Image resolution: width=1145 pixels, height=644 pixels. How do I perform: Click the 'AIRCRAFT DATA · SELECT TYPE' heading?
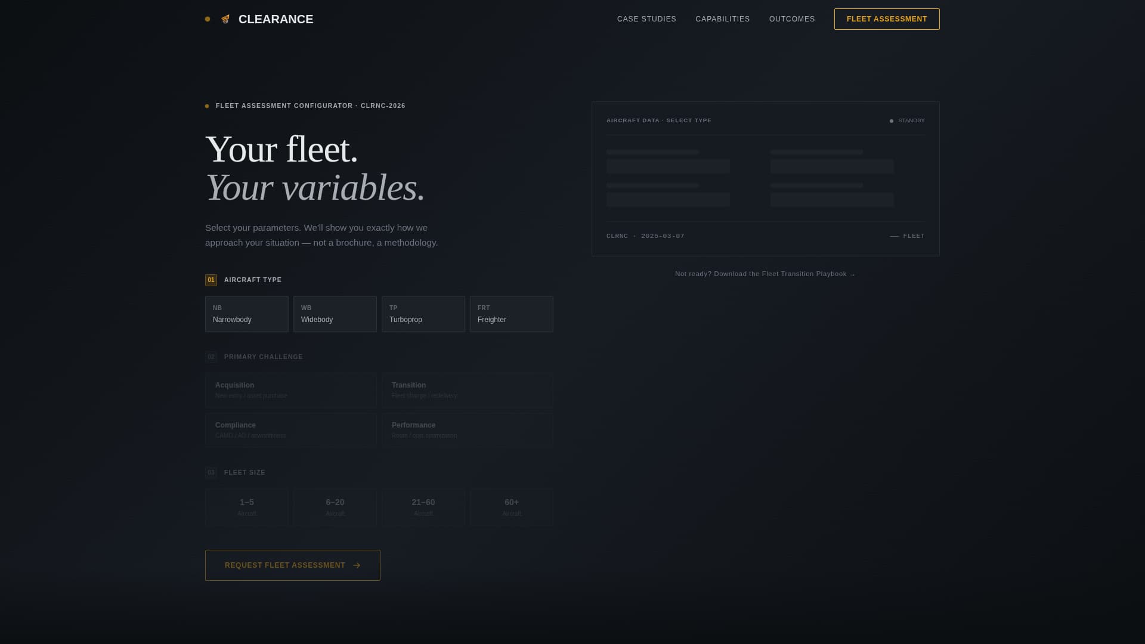click(x=658, y=120)
